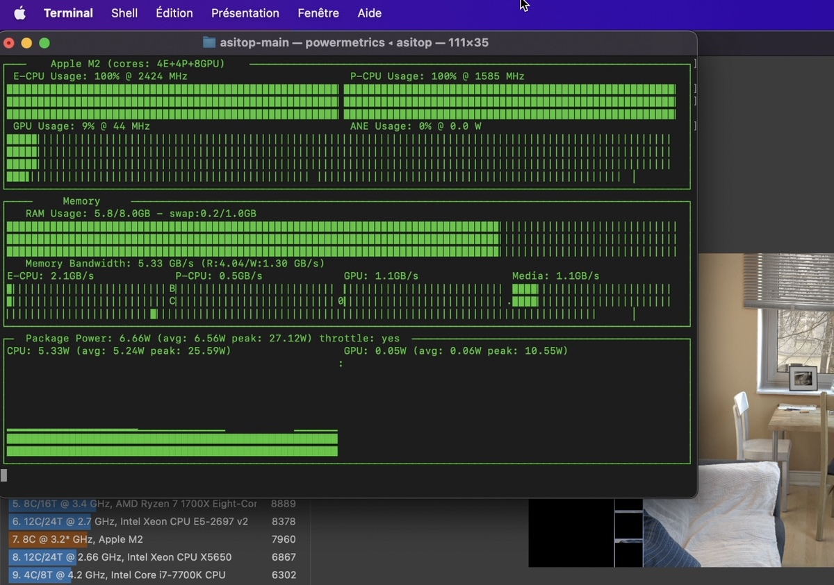Screen dimensions: 834x585
Task: Click 'Package Power: 6.66W' header line
Action: point(213,339)
